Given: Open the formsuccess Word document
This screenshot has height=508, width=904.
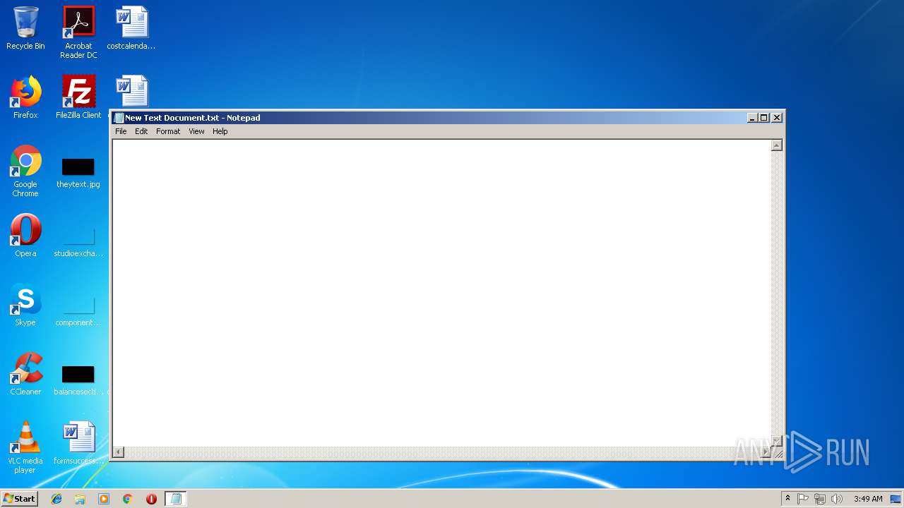Looking at the screenshot, I should pos(78,443).
